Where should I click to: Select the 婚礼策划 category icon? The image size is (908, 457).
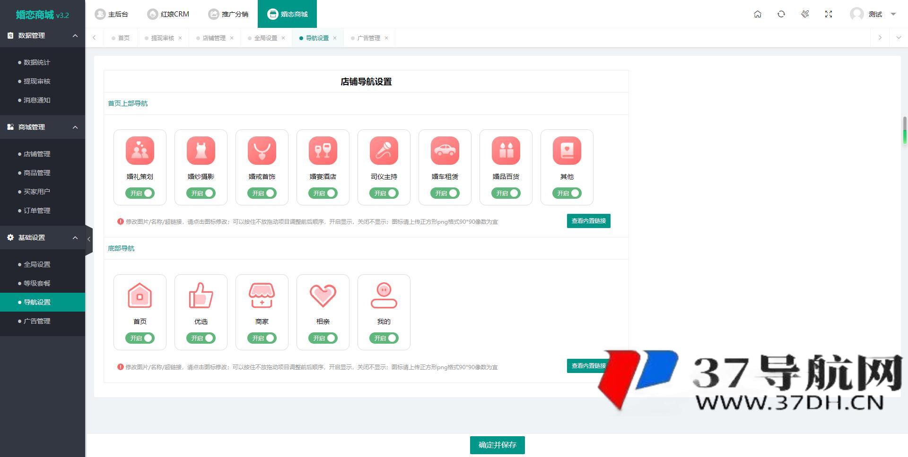click(x=140, y=150)
